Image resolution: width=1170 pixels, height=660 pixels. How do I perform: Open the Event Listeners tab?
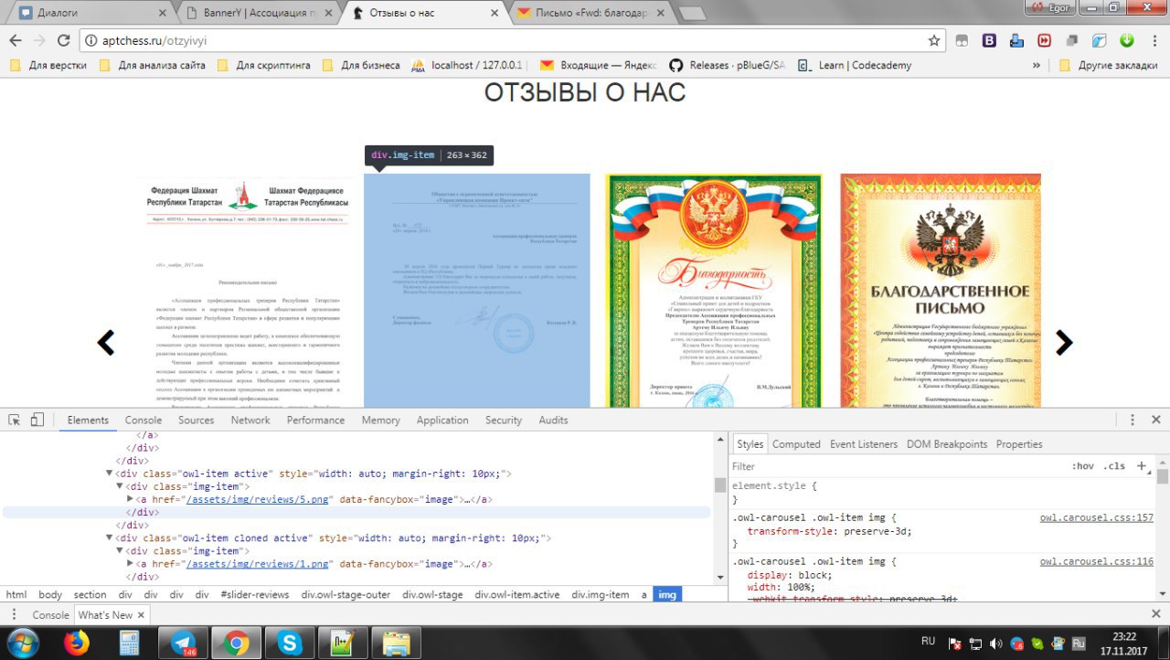(864, 444)
